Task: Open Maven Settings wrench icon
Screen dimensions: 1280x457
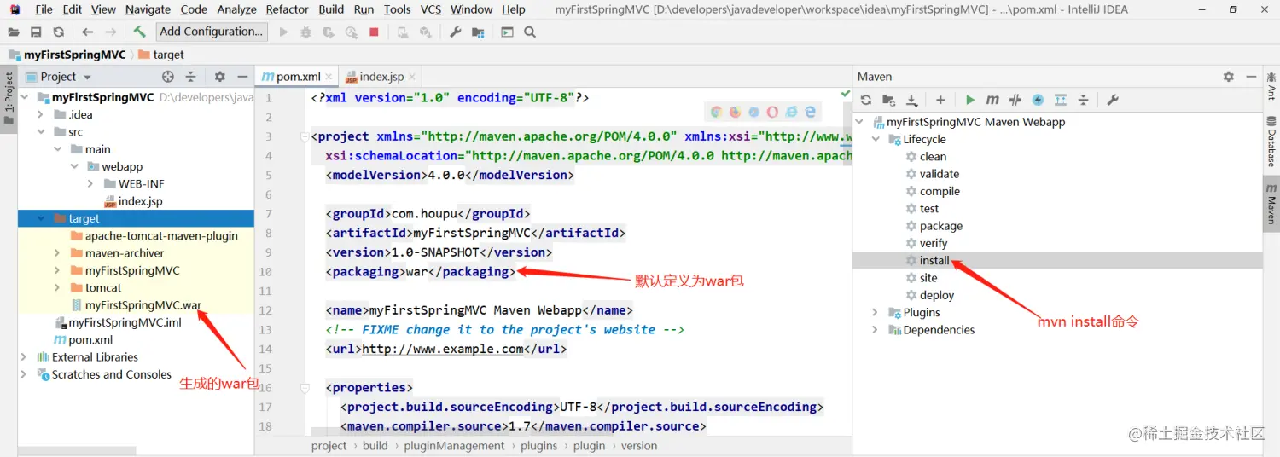Action: [1113, 100]
